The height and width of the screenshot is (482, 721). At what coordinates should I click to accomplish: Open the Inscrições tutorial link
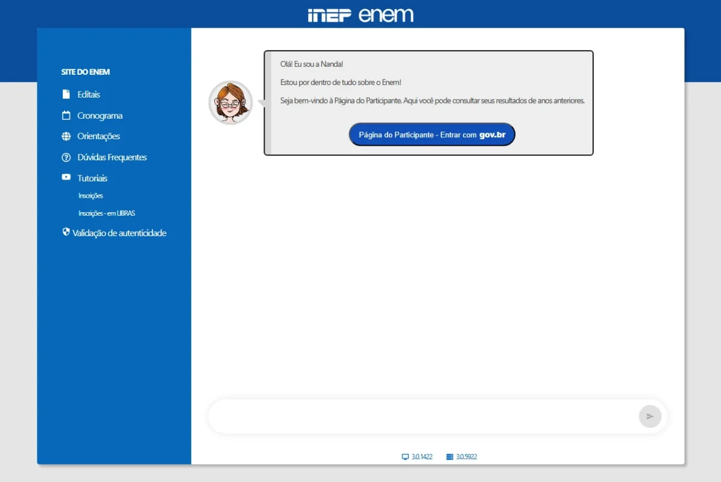(90, 196)
